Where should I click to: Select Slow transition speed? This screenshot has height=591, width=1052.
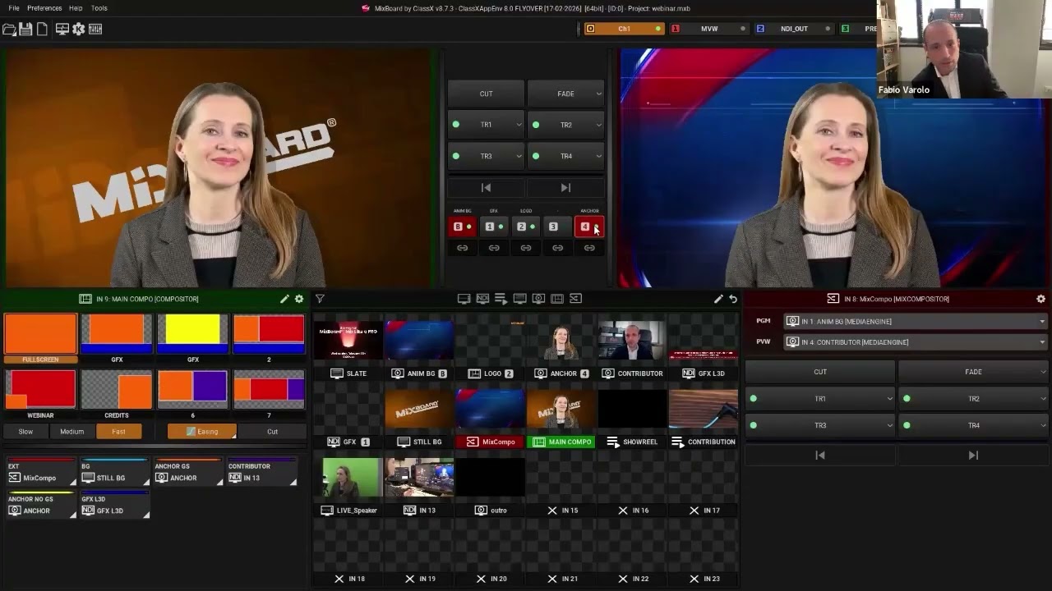pyautogui.click(x=25, y=432)
